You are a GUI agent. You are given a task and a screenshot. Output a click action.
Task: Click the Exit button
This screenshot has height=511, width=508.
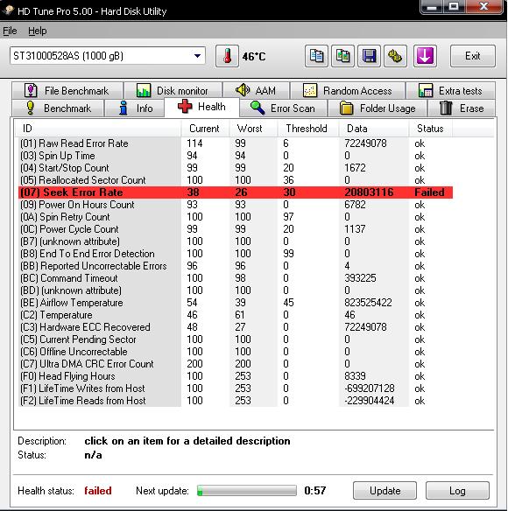(473, 56)
